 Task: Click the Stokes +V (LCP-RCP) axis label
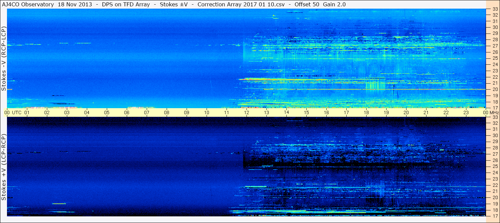4,167
